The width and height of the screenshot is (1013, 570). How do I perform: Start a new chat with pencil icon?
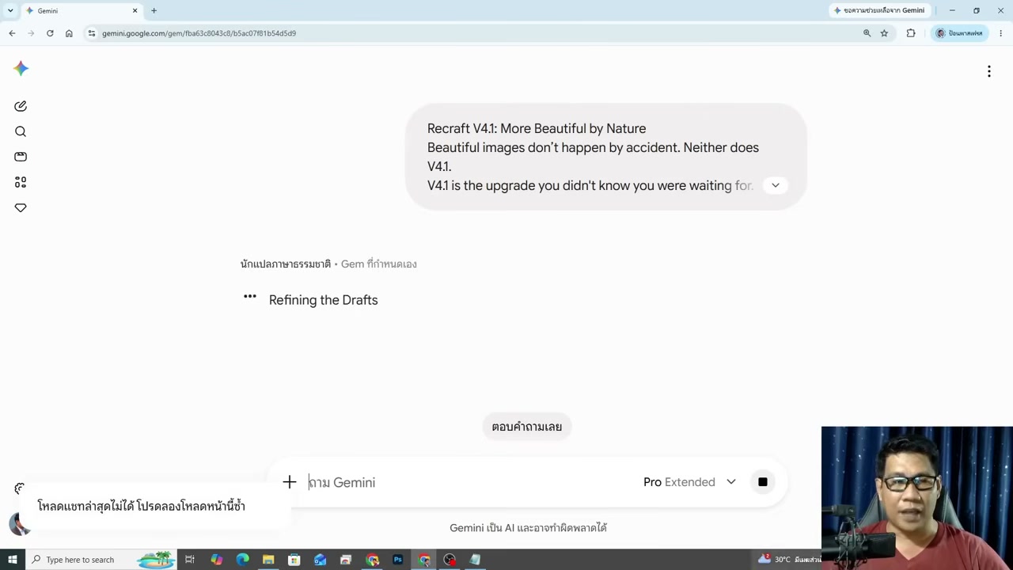point(21,106)
